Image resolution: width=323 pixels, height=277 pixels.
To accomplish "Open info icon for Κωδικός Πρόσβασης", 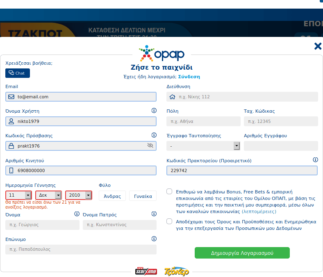I will point(154,135).
